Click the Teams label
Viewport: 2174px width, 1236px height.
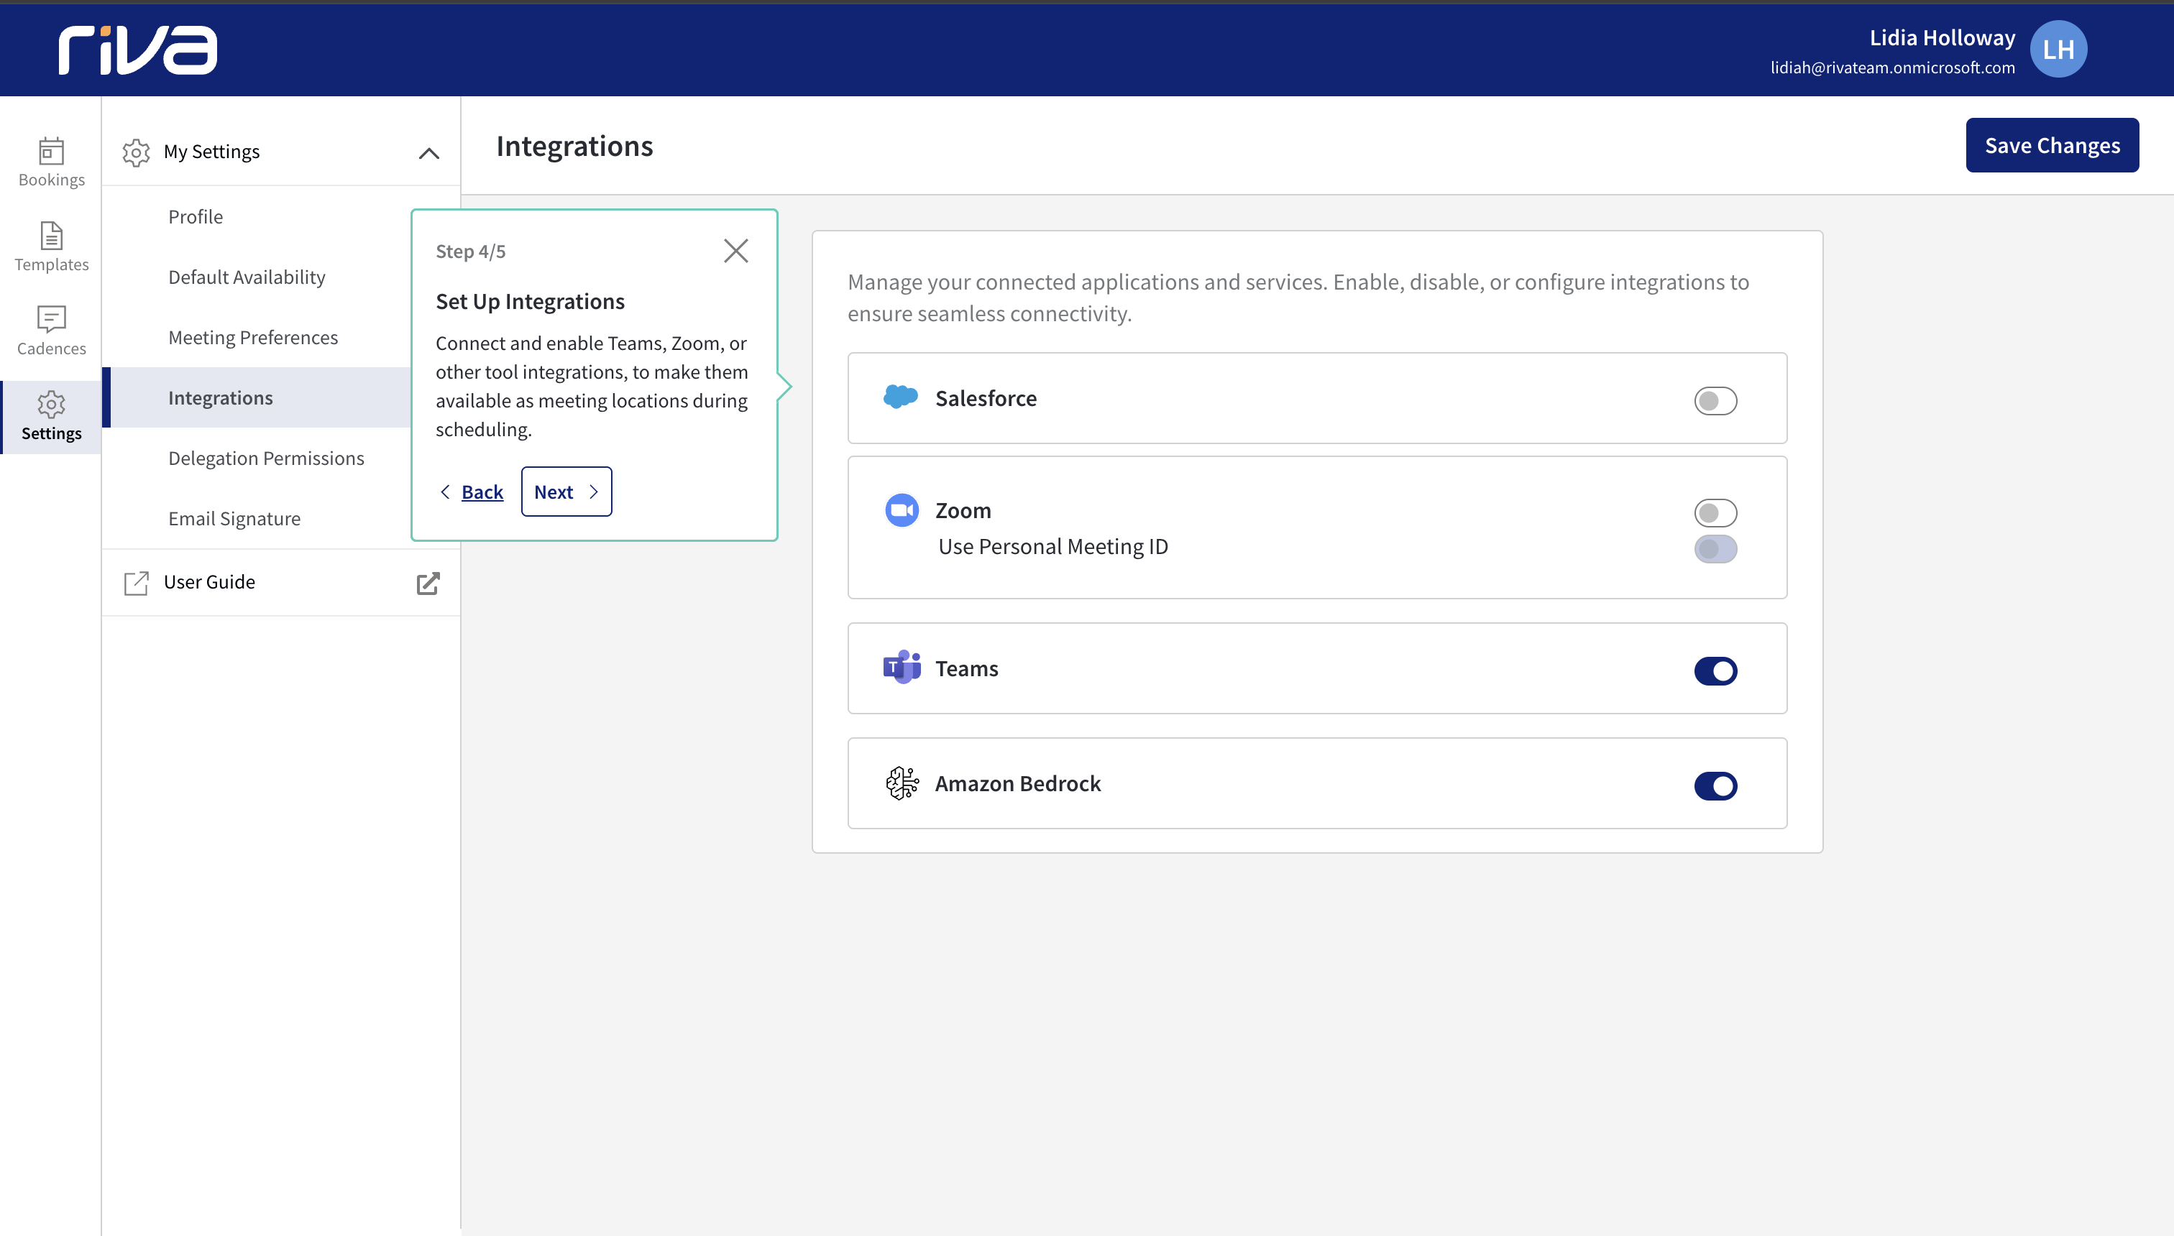click(x=966, y=668)
